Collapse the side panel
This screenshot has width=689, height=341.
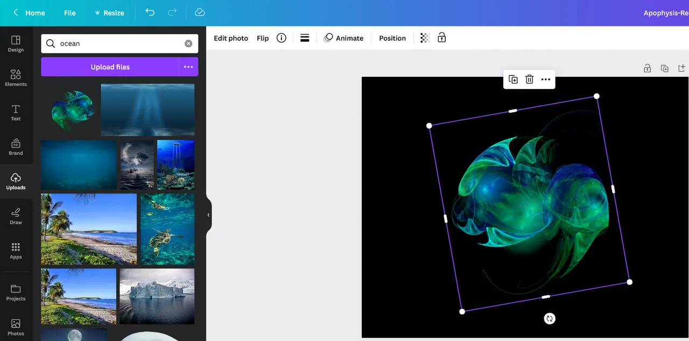(x=208, y=215)
